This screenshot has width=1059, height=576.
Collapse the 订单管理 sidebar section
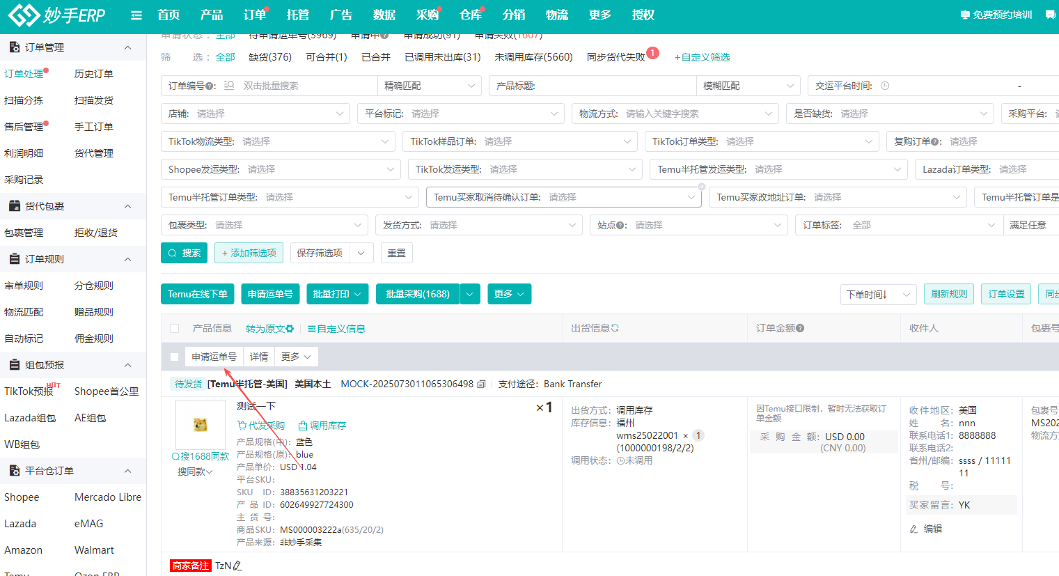tap(127, 47)
